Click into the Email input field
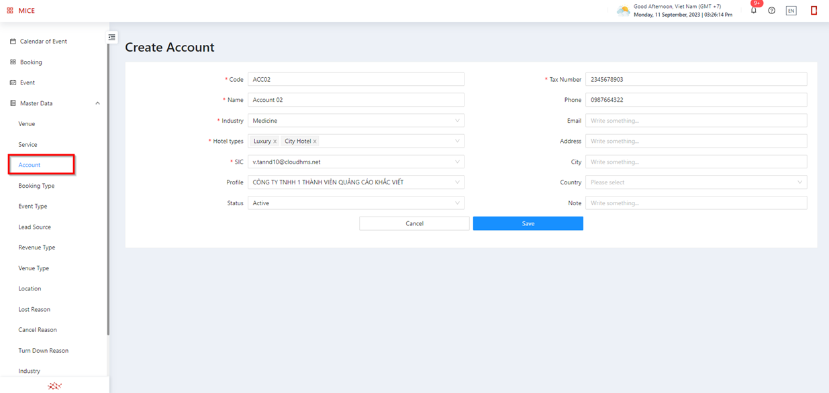Screen dimensions: 829x393 tap(695, 121)
